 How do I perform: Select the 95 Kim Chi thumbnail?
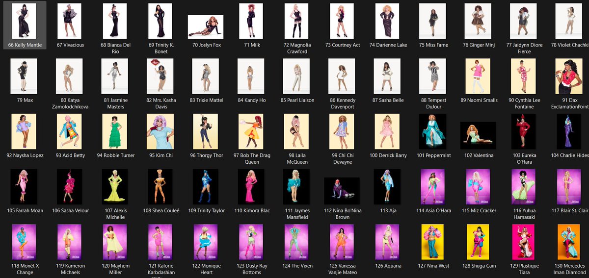click(160, 131)
